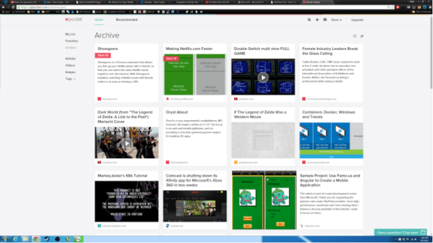This screenshot has width=433, height=243.
Task: Click the plus icon to add item
Action: point(317,19)
